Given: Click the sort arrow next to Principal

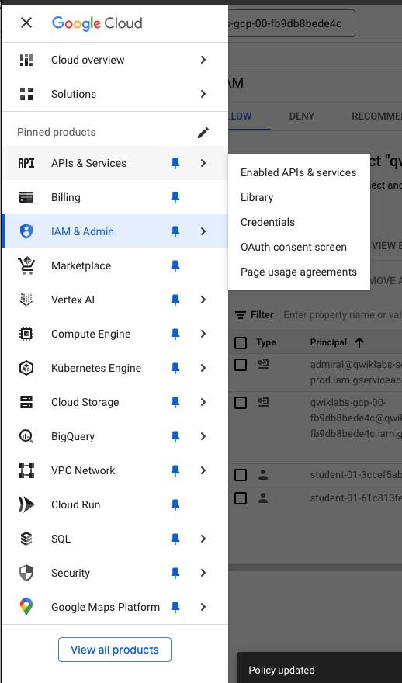Looking at the screenshot, I should [359, 342].
